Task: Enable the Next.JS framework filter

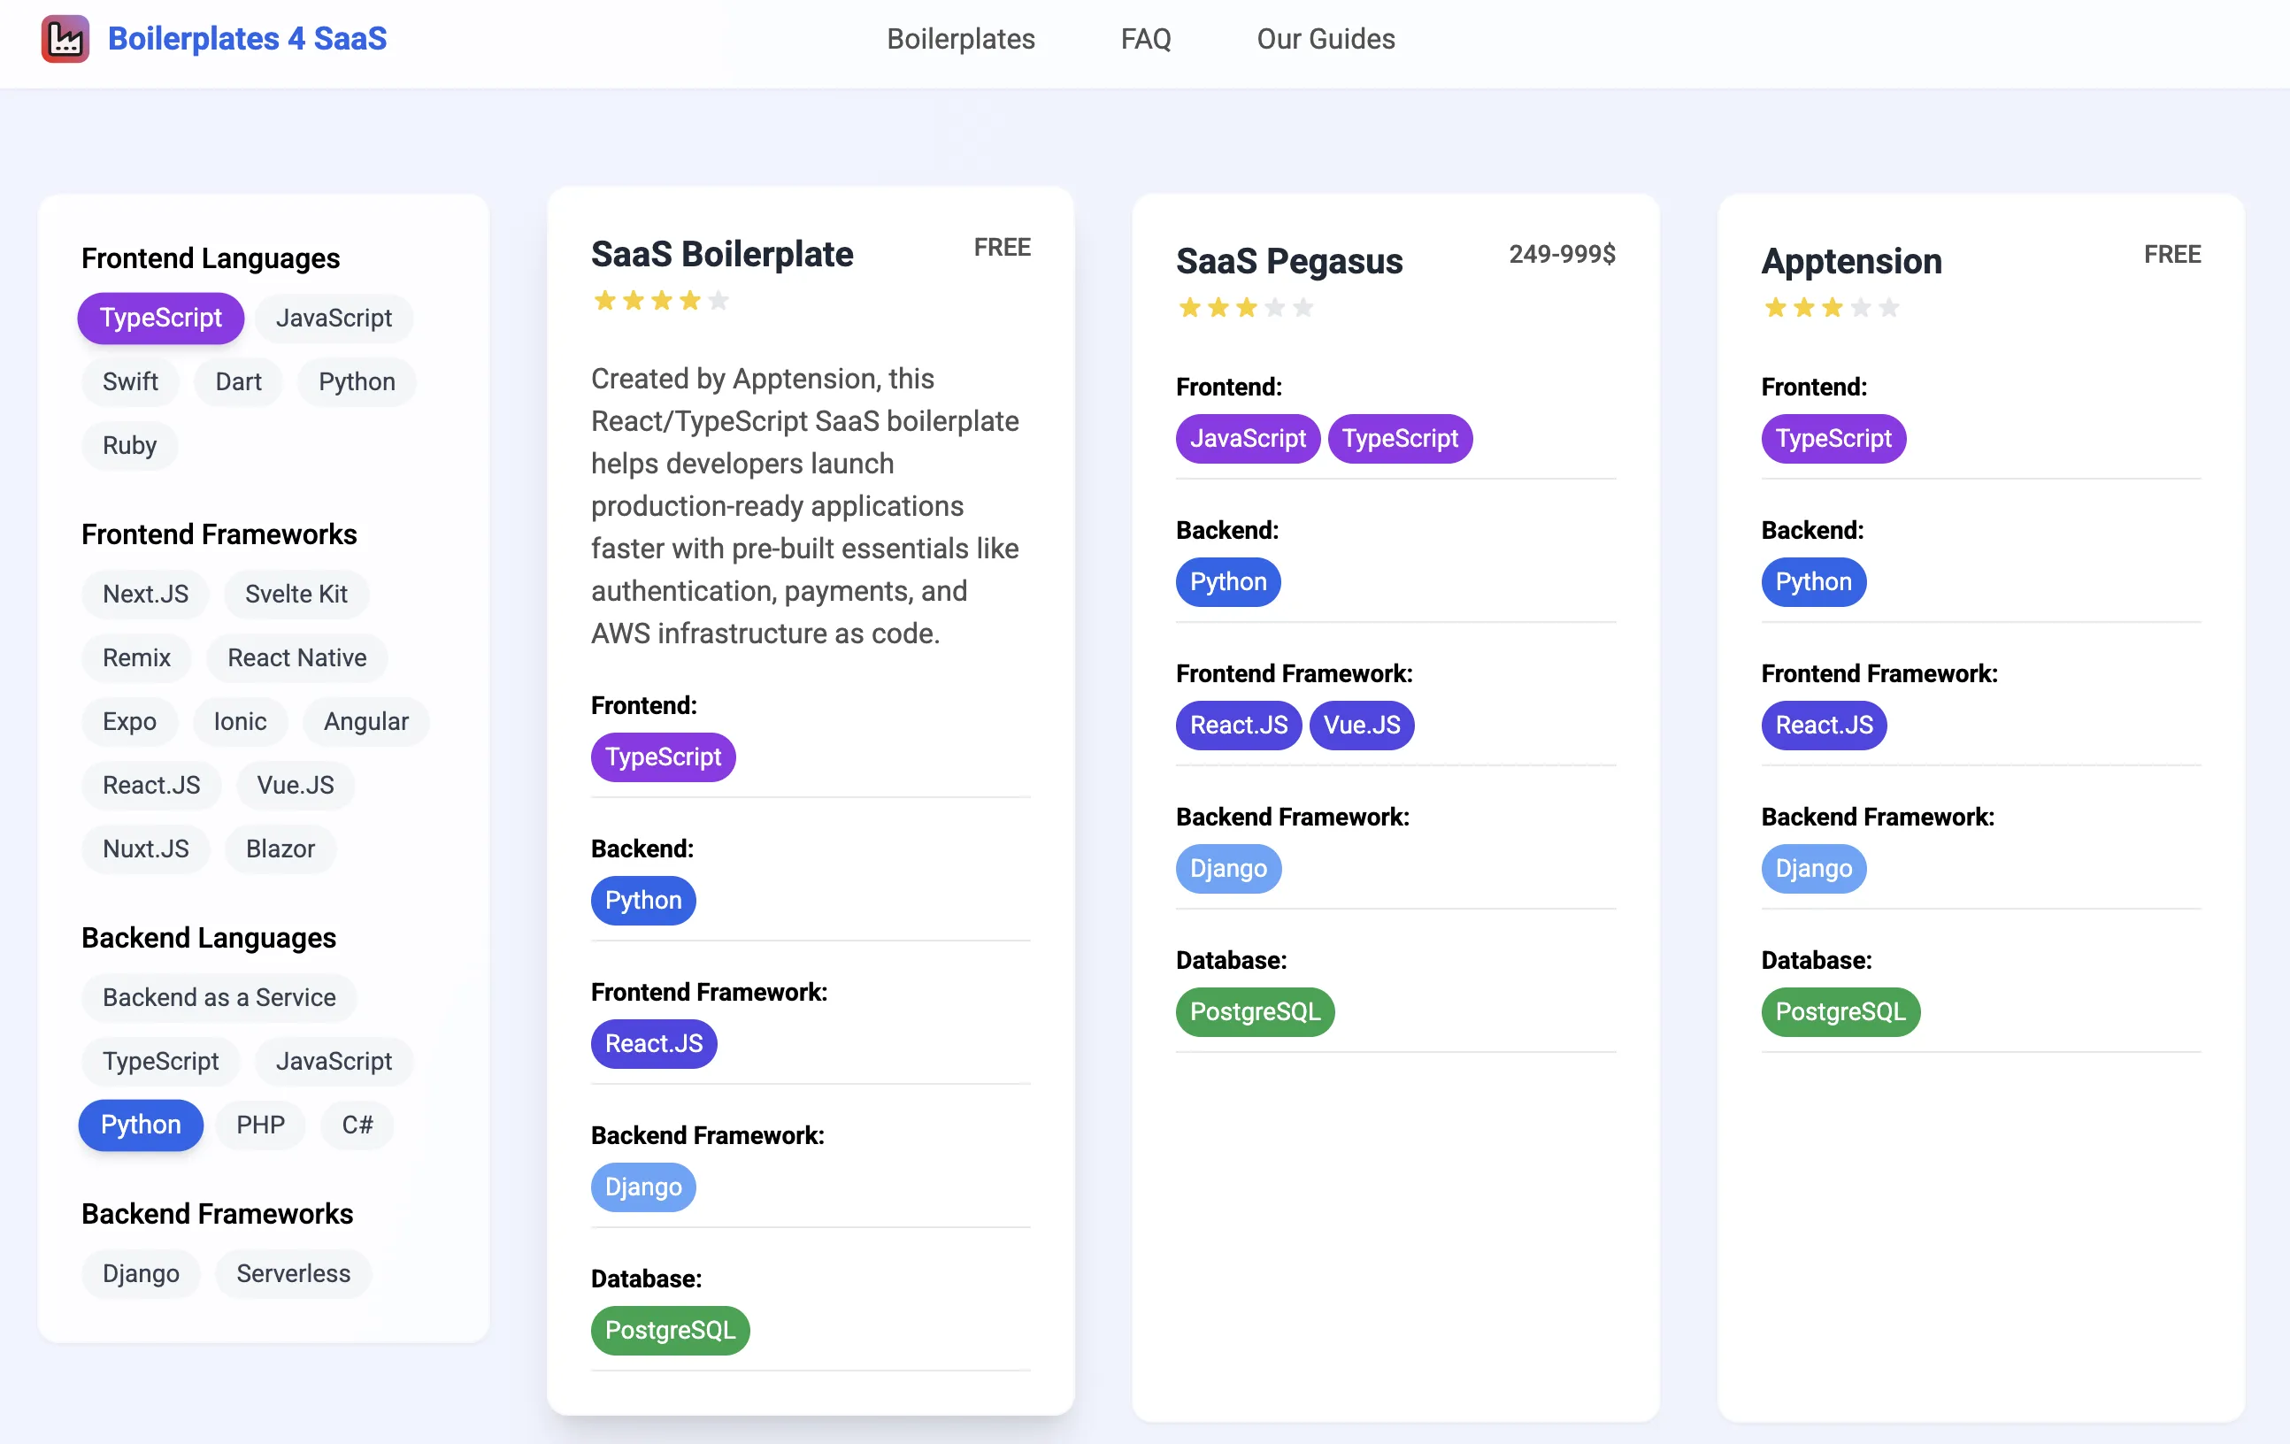Action: coord(145,594)
